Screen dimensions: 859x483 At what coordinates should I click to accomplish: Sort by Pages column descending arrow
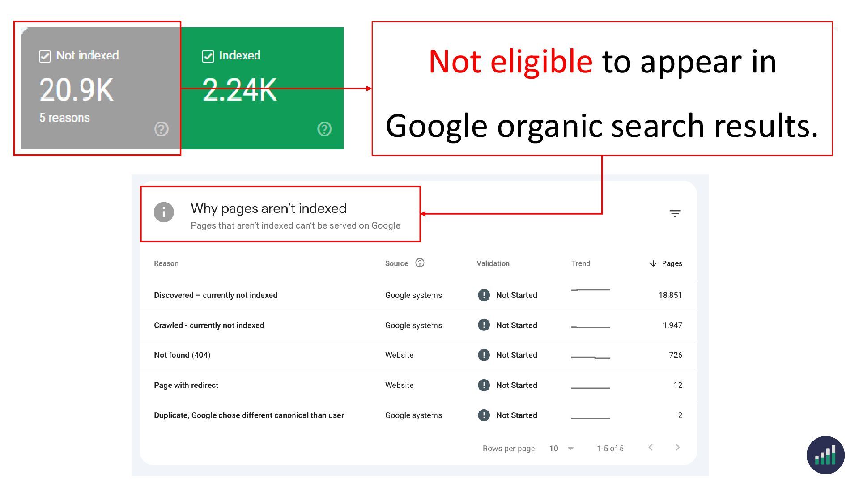[x=653, y=263]
